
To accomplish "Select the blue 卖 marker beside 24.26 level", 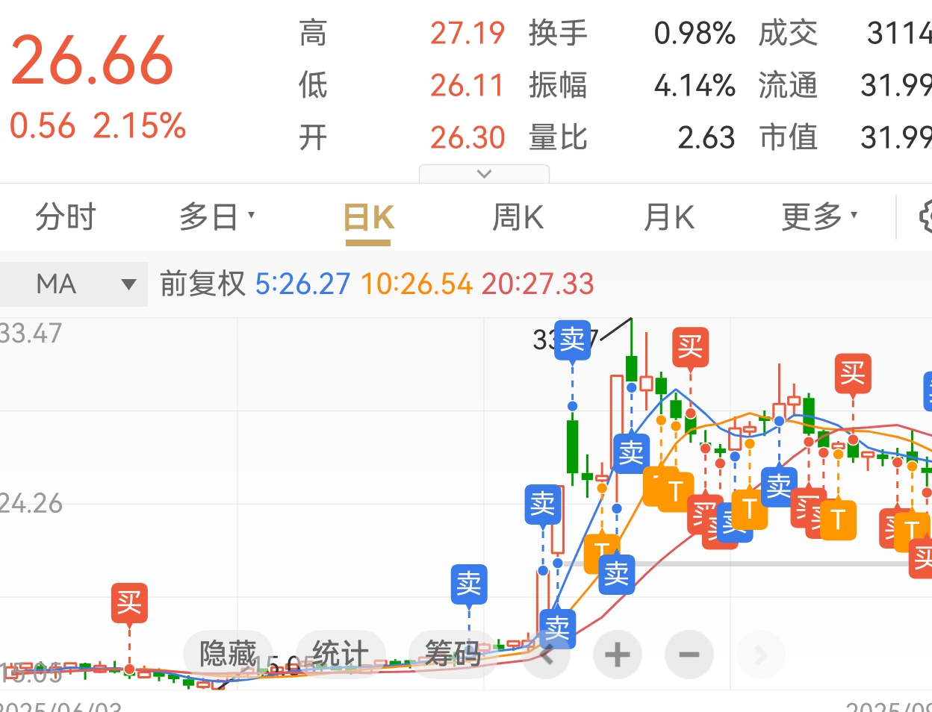I will coord(543,505).
